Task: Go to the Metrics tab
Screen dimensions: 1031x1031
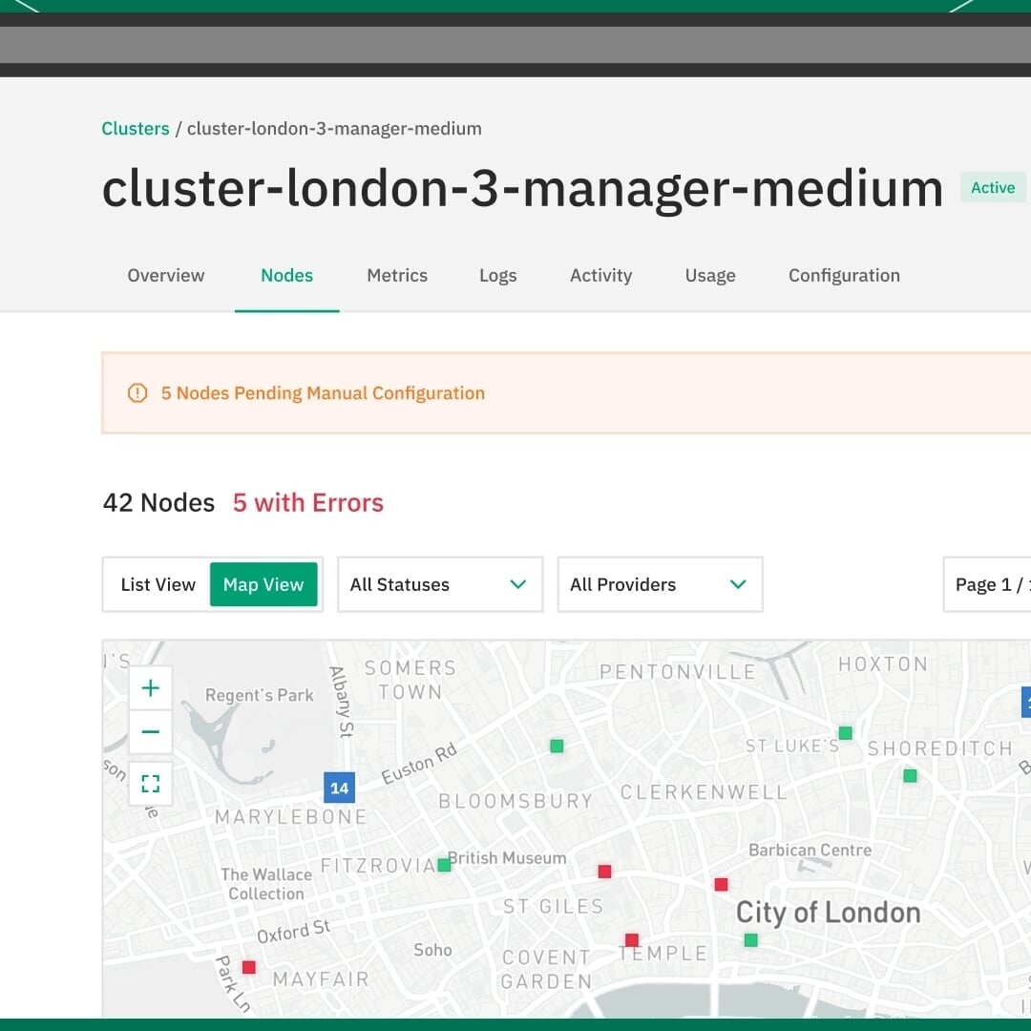Action: coord(397,276)
